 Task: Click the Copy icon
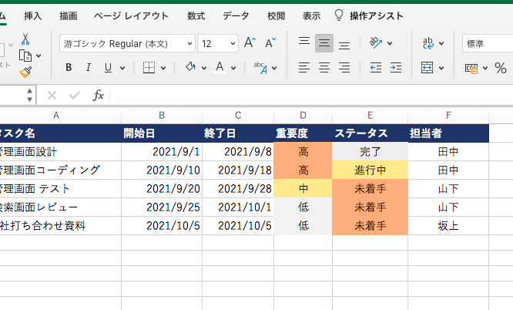pyautogui.click(x=25, y=56)
